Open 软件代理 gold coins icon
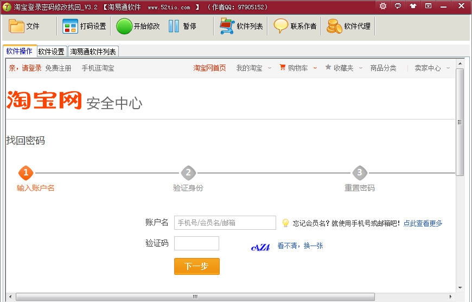Screen dimensions: 472x302 tap(334, 26)
